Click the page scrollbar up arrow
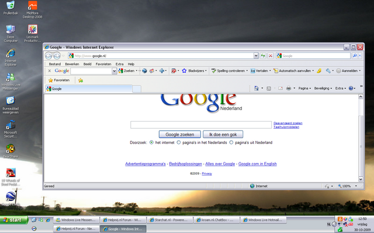This screenshot has width=374, height=233. coord(361,97)
